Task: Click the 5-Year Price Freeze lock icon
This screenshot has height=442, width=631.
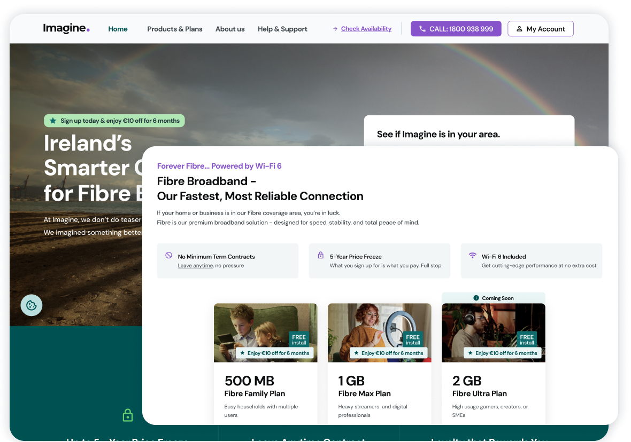Action: pos(321,256)
